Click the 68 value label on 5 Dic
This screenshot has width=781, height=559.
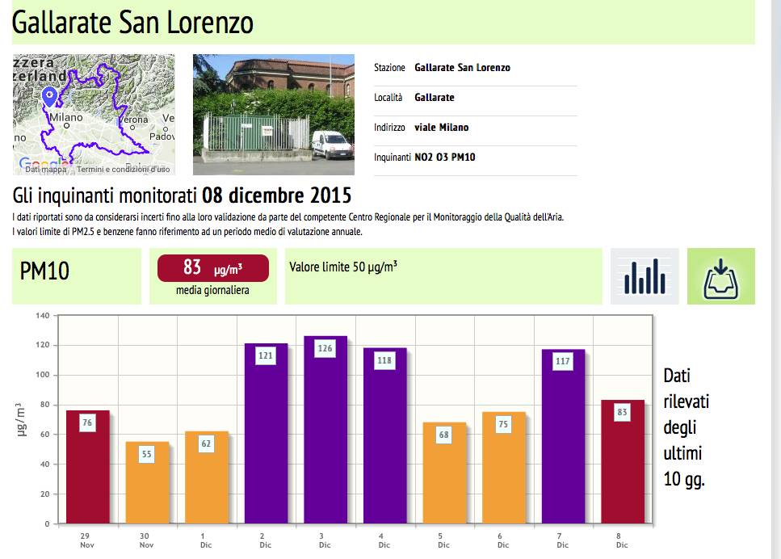pos(444,435)
